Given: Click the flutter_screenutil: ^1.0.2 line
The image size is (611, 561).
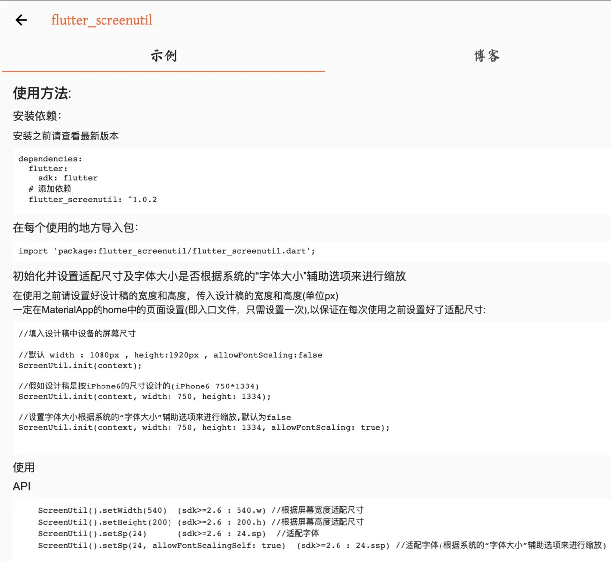Looking at the screenshot, I should pos(93,200).
